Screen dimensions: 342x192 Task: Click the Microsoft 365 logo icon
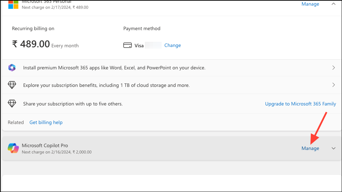(x=13, y=4)
